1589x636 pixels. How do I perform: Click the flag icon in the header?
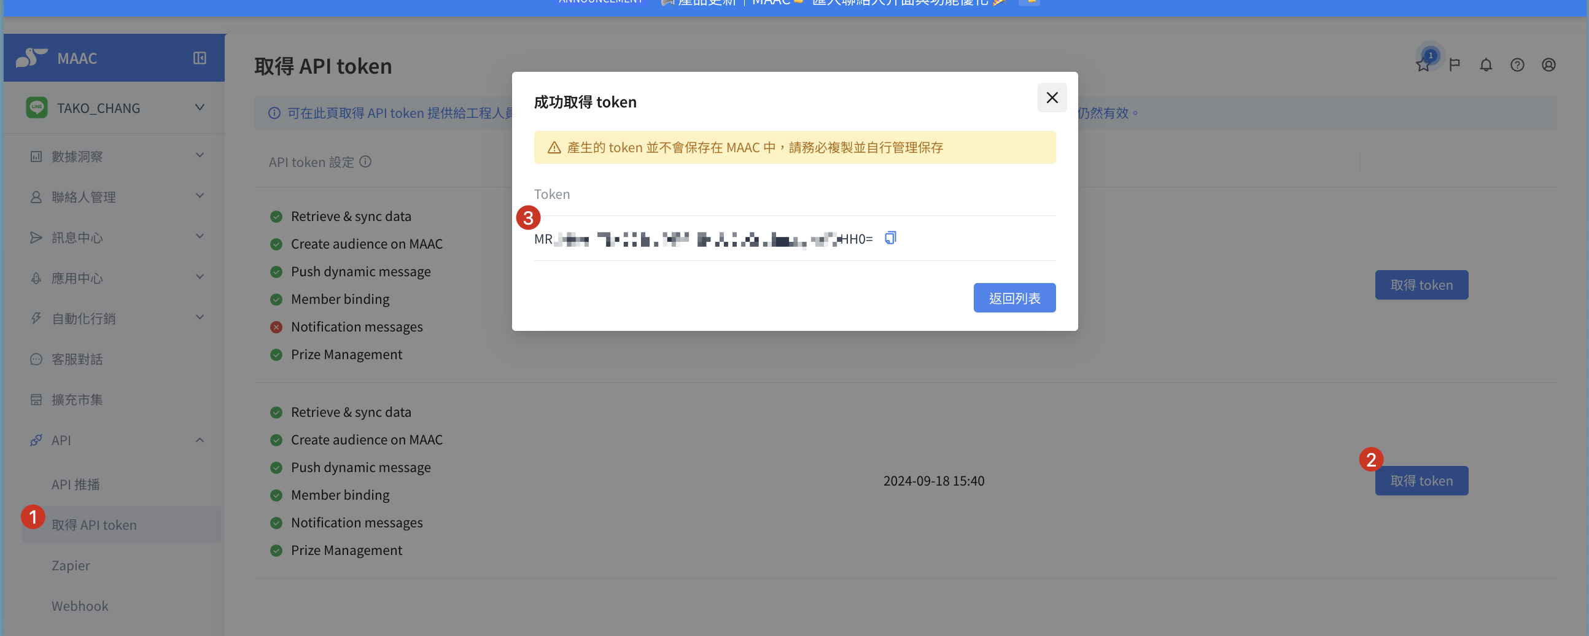click(x=1455, y=65)
